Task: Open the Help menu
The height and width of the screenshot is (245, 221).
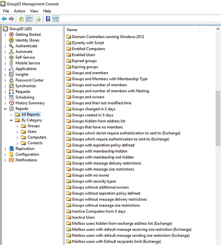Action: [x=47, y=11]
